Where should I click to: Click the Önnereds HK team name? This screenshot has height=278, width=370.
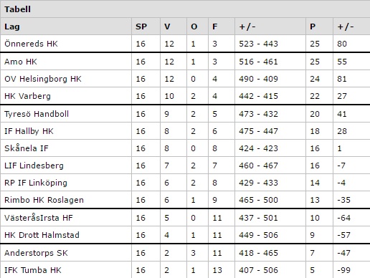(x=31, y=44)
